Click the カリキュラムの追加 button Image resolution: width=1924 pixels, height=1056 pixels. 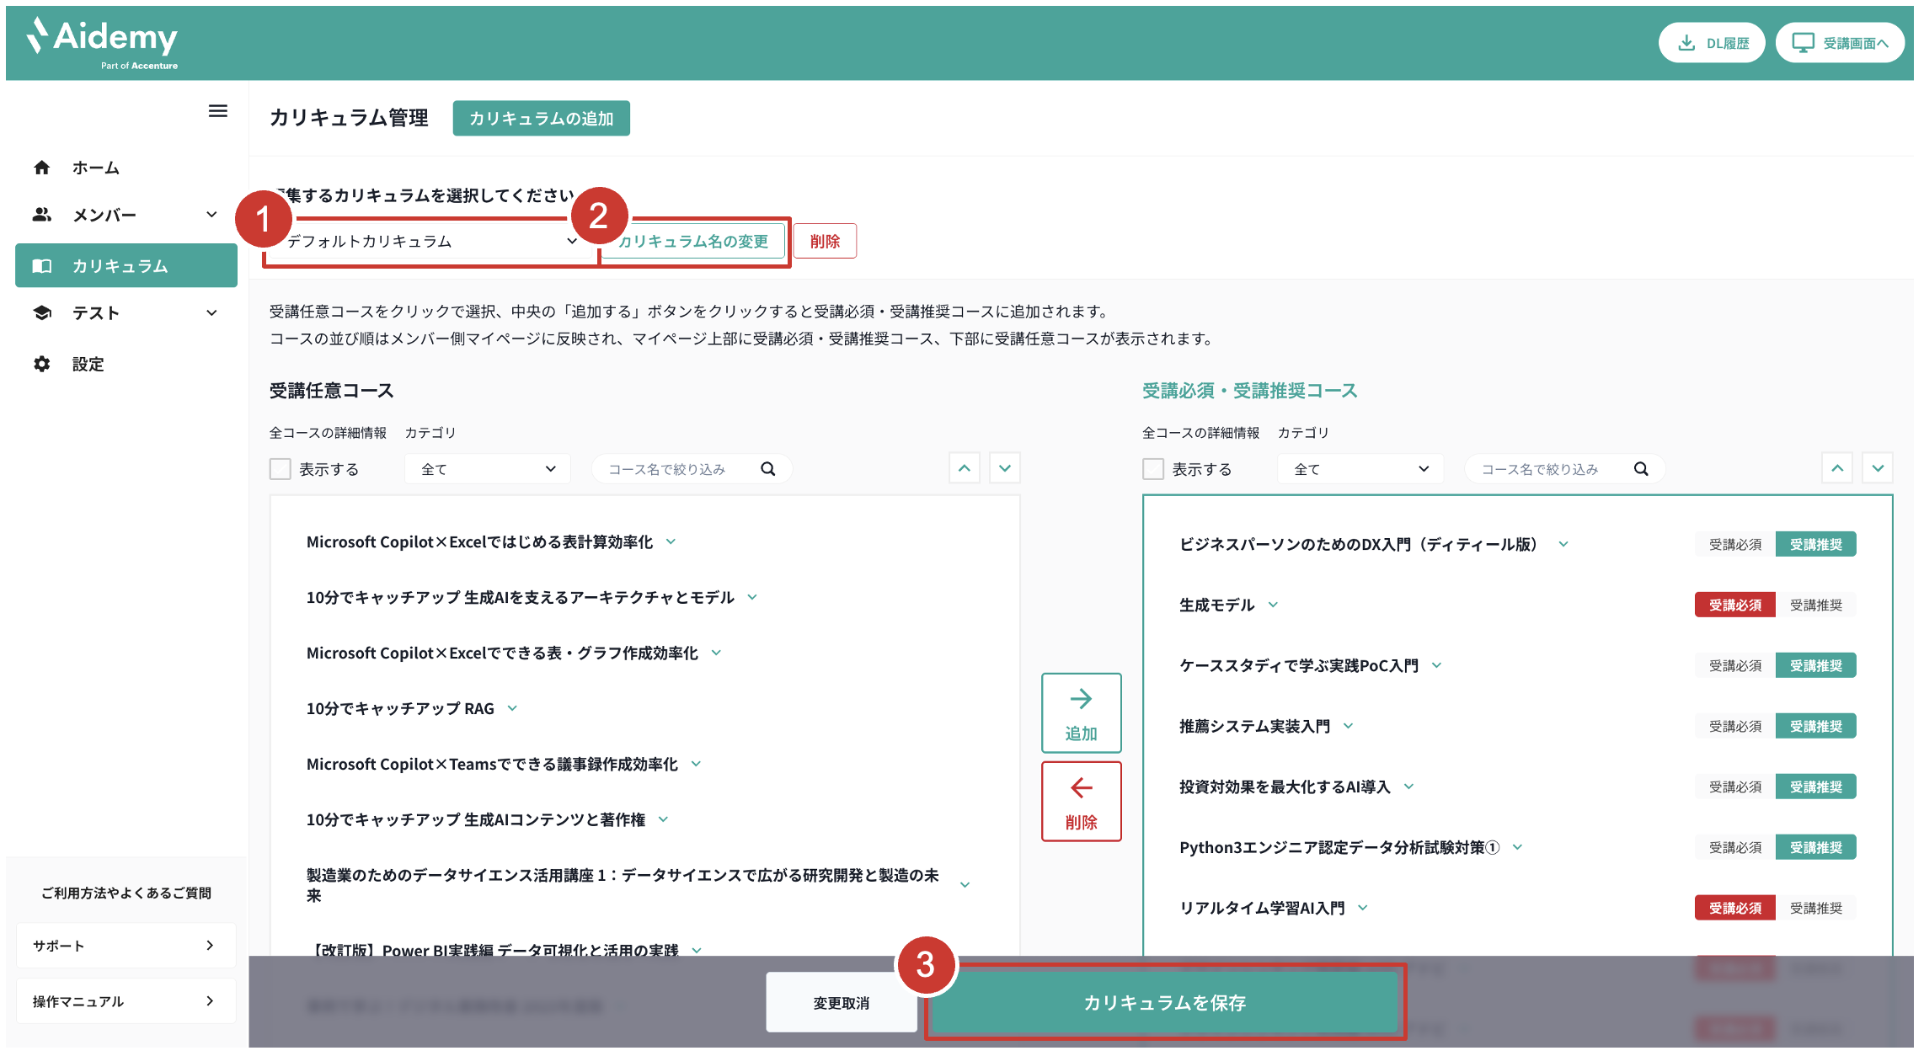(541, 119)
